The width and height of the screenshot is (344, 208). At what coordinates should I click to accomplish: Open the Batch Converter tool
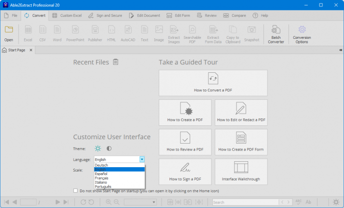tap(276, 32)
